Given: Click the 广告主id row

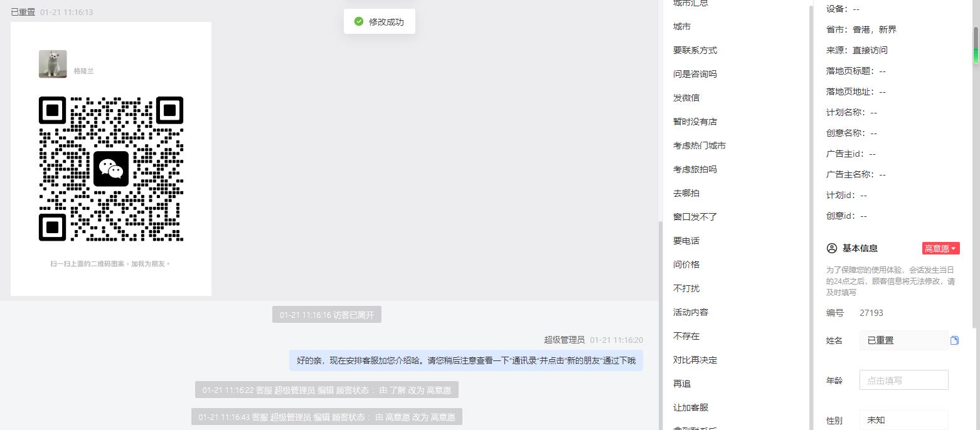Looking at the screenshot, I should click(x=851, y=154).
